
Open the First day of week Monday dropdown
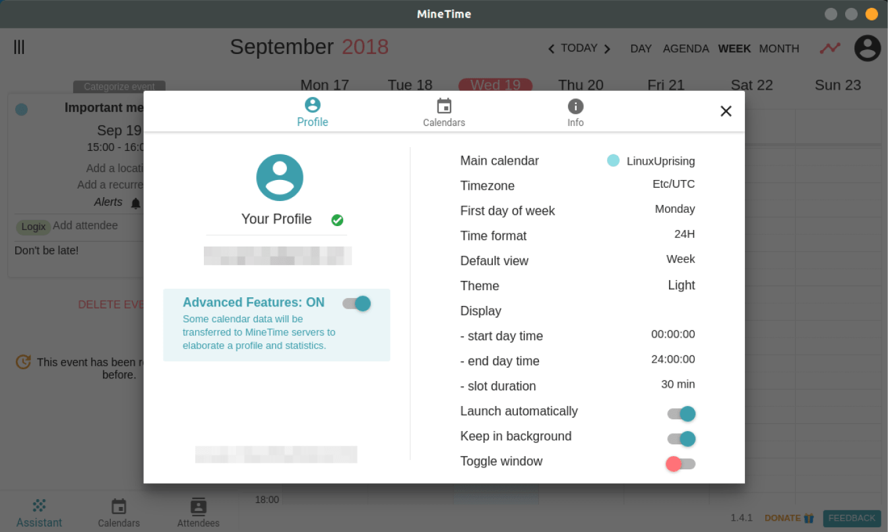[674, 209]
